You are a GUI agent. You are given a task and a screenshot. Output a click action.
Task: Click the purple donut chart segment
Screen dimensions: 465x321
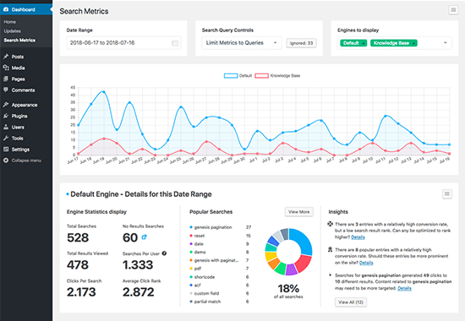tap(291, 269)
